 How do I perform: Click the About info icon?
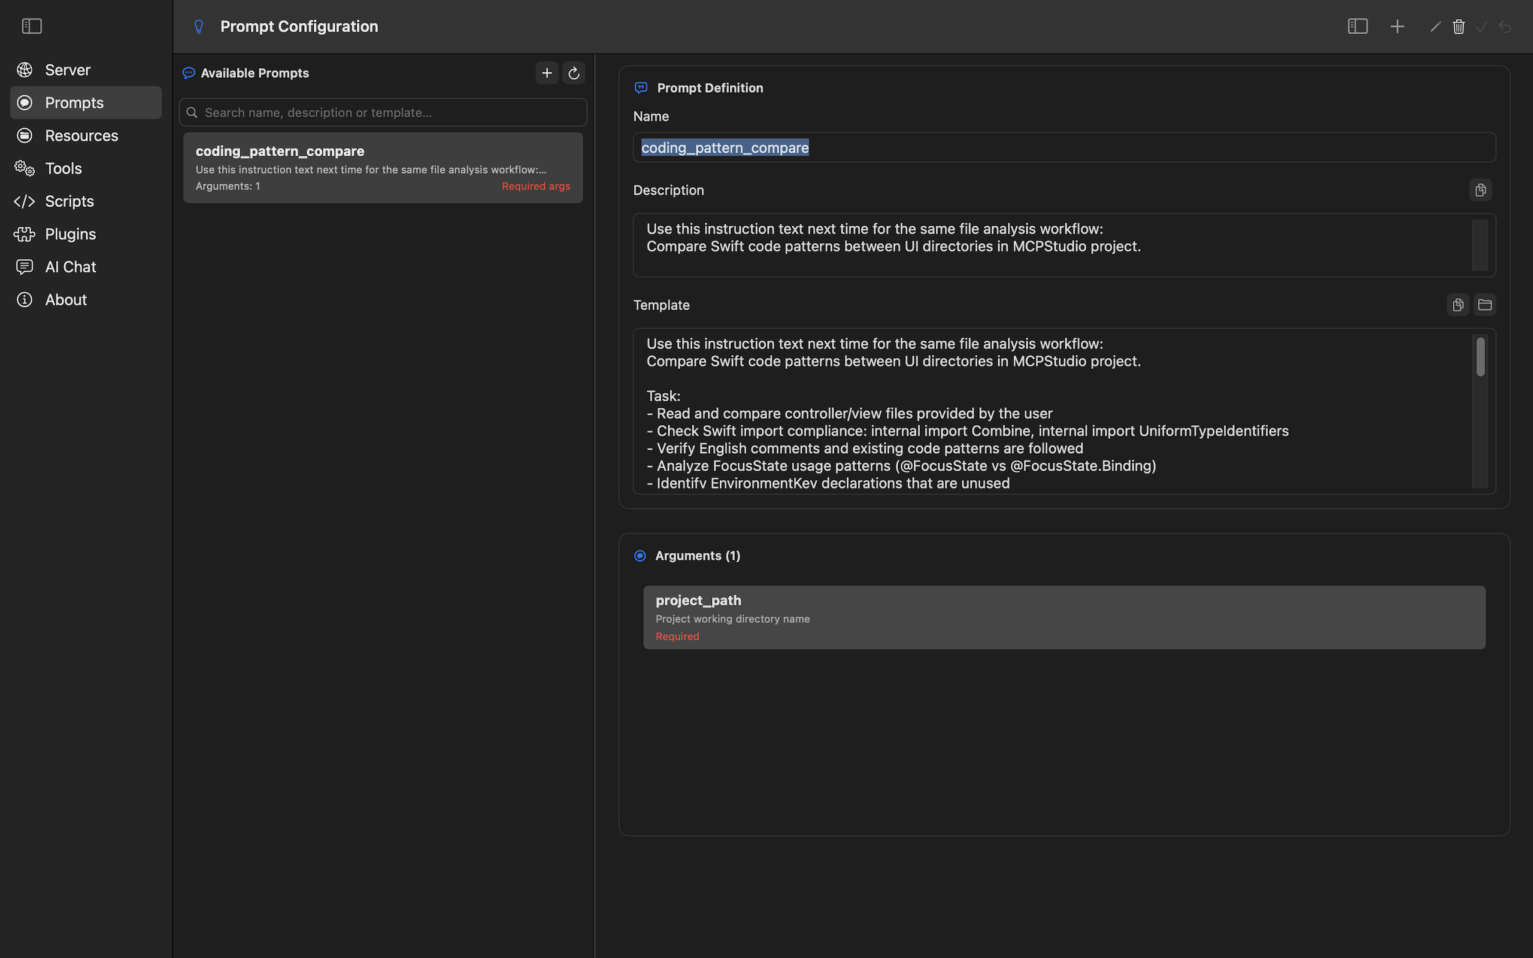pyautogui.click(x=25, y=300)
